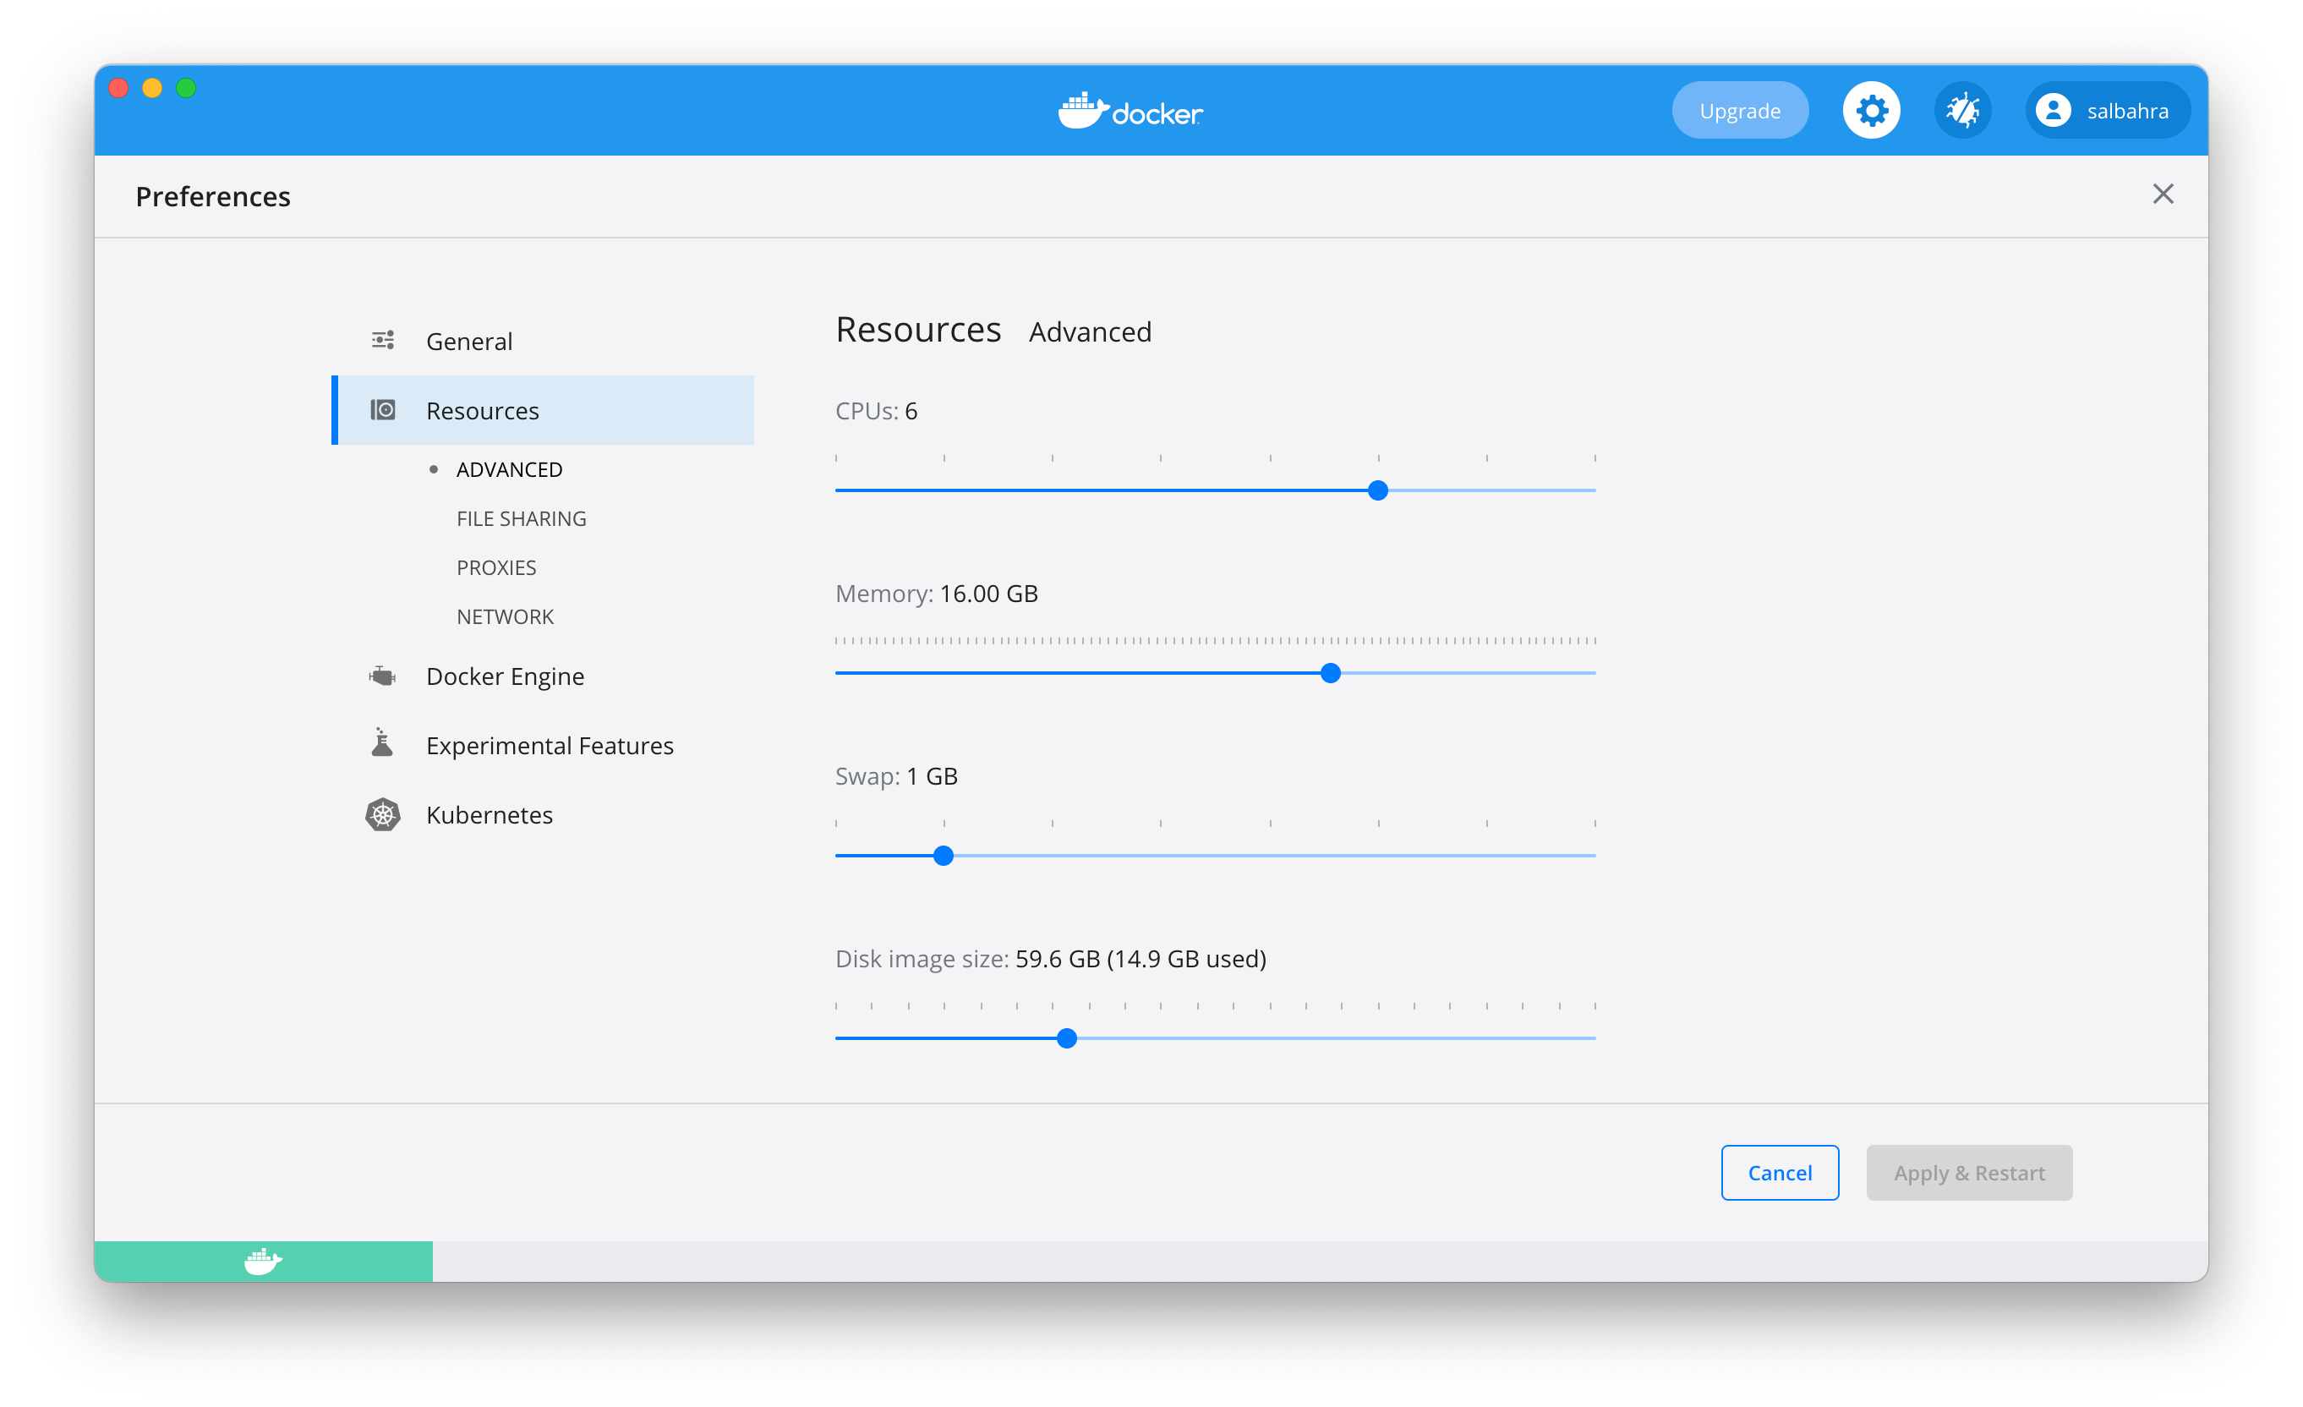Click the 'Preferences' heading text
The image size is (2303, 1407).
212,196
